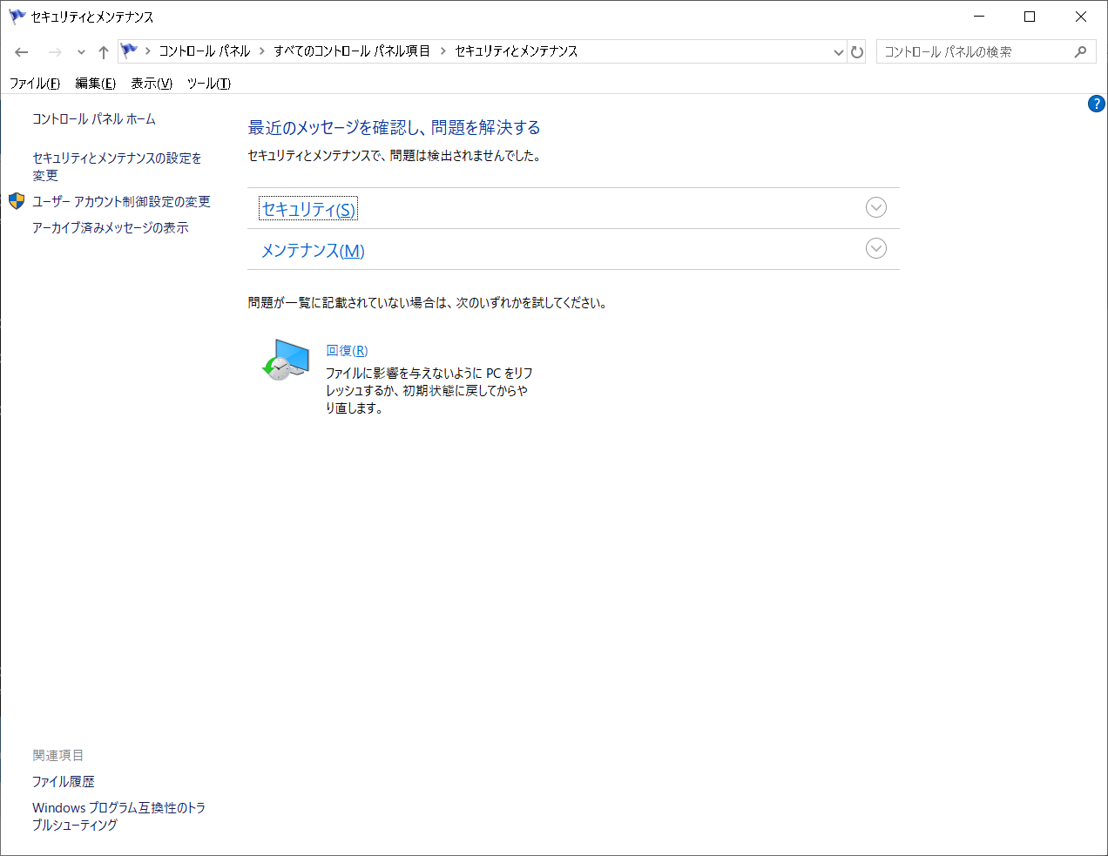Image resolution: width=1108 pixels, height=856 pixels.
Task: Click the blue Help question mark icon
Action: (1097, 104)
